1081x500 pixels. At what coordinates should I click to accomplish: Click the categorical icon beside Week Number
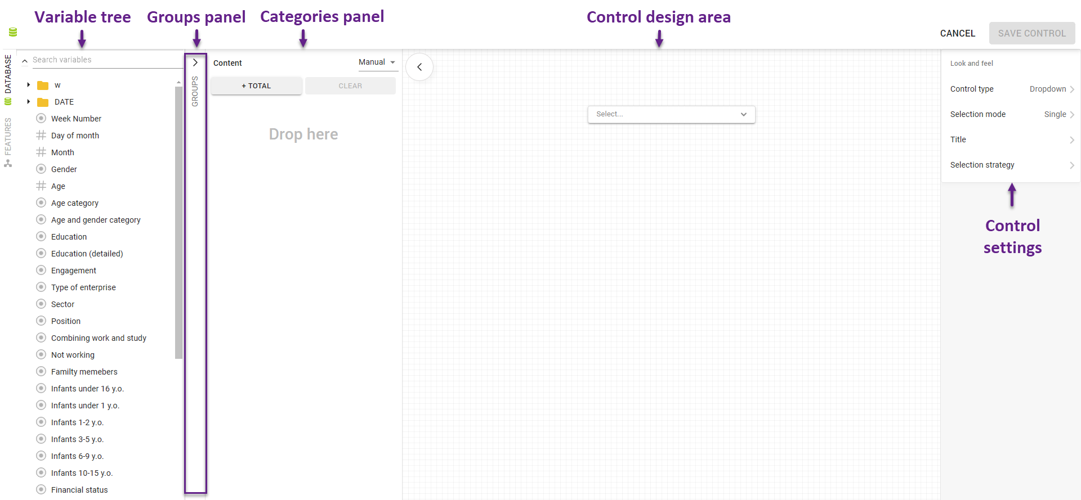tap(41, 118)
